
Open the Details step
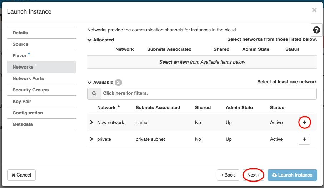click(42, 33)
